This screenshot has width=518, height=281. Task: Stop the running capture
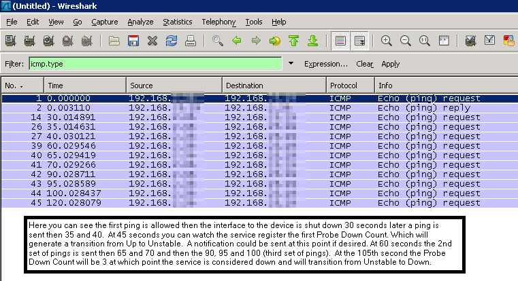(x=67, y=41)
